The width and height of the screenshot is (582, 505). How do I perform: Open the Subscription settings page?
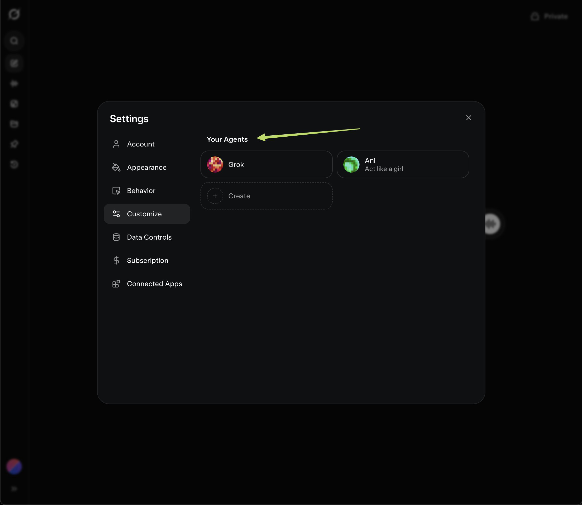[x=147, y=260]
